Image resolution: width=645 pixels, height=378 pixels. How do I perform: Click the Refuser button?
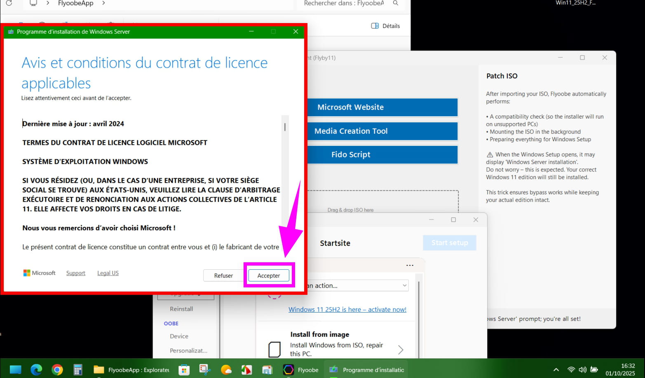coord(223,275)
